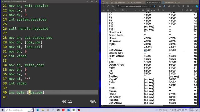Click the 'Down Arrow' row label in PDF
The image size is (200, 112).
point(117,65)
